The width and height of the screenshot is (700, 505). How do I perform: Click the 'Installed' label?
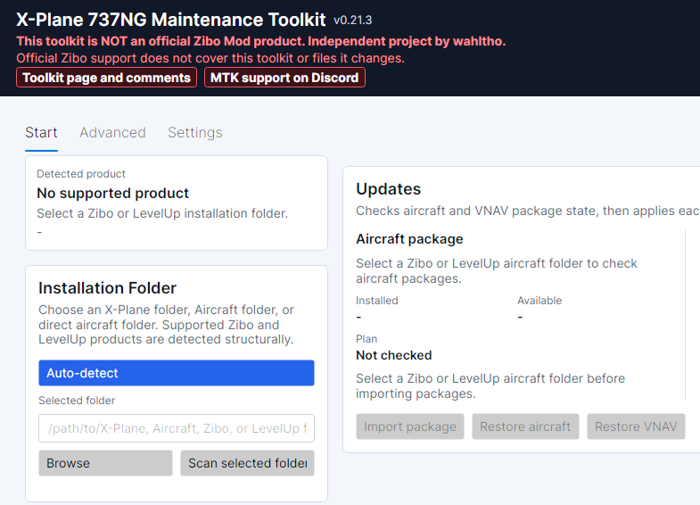pyautogui.click(x=377, y=301)
